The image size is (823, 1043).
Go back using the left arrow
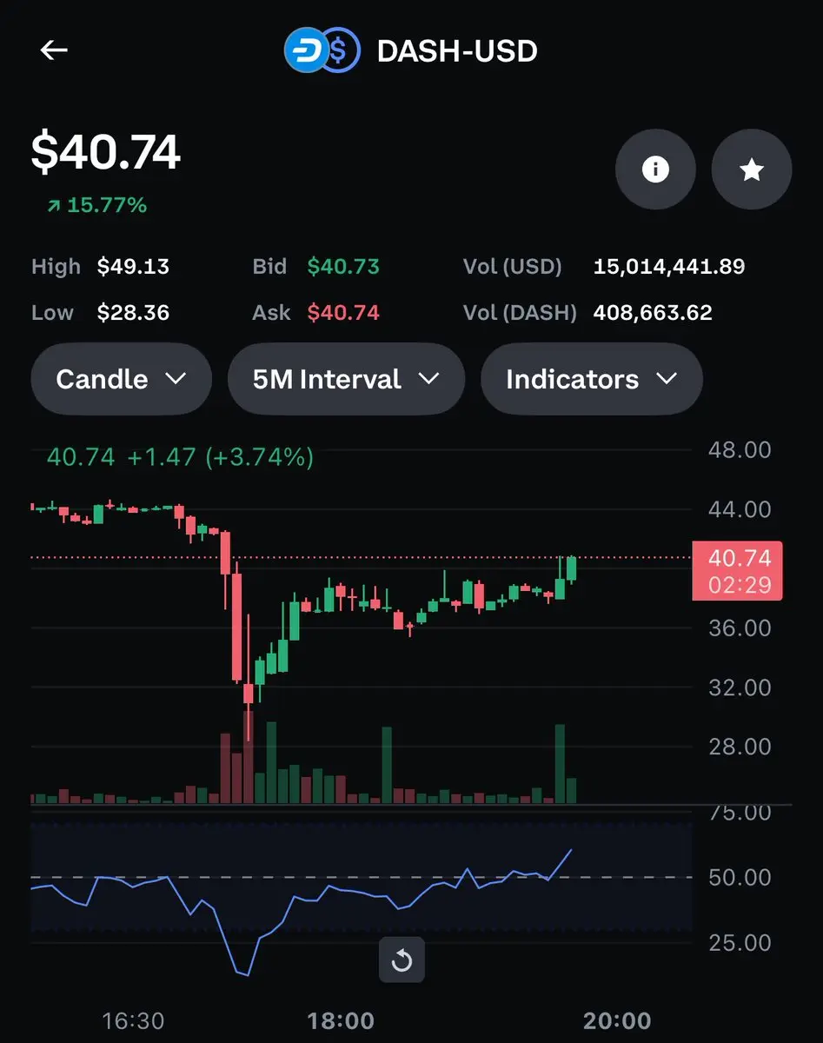54,50
